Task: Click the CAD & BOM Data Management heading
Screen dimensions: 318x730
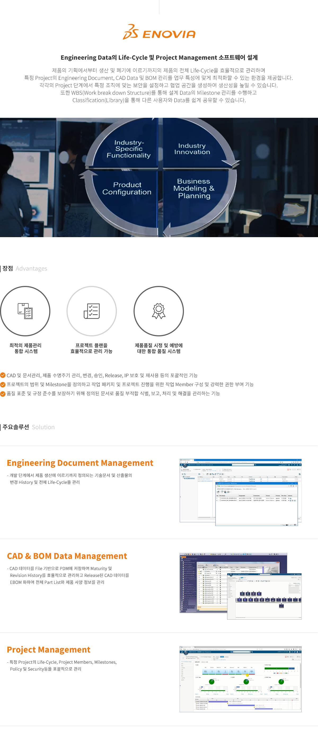Action: click(x=67, y=556)
